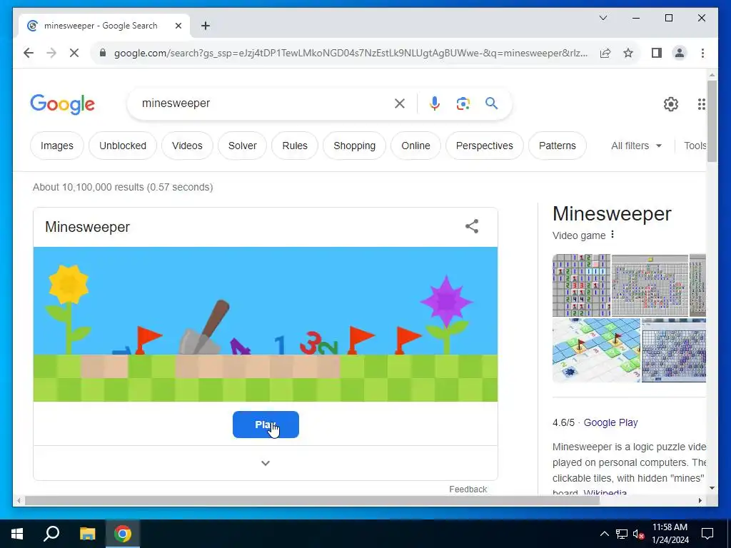Open the taskbar clock and date
Screen dimensions: 731x548
point(670,534)
